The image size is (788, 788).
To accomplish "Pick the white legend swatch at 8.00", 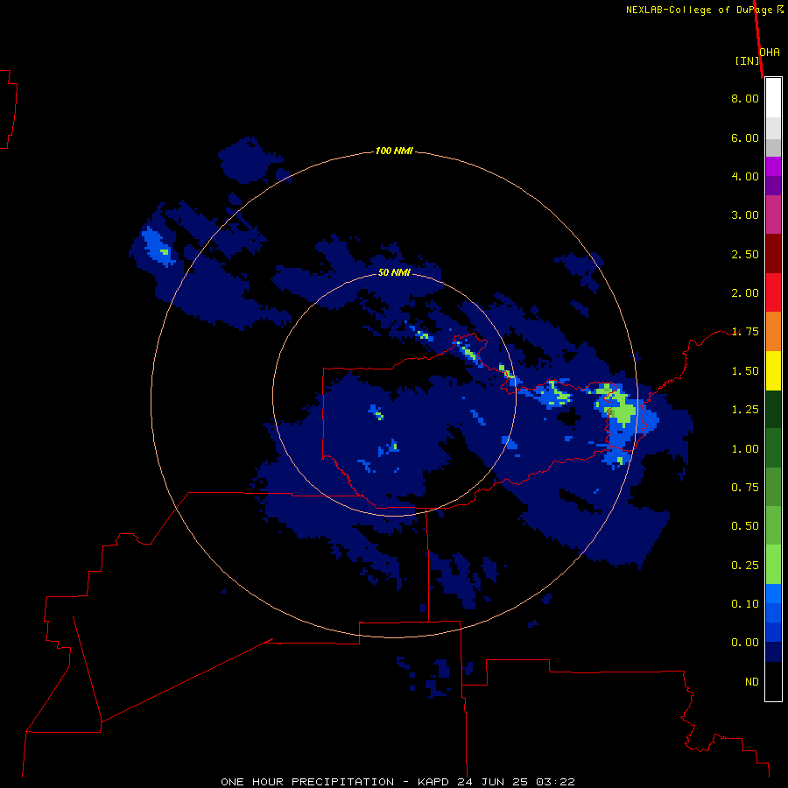I will click(773, 98).
